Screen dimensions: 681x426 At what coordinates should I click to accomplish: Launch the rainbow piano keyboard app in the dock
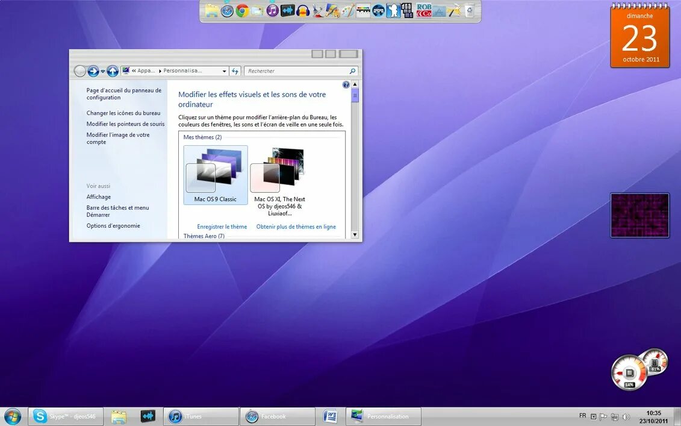[x=363, y=10]
